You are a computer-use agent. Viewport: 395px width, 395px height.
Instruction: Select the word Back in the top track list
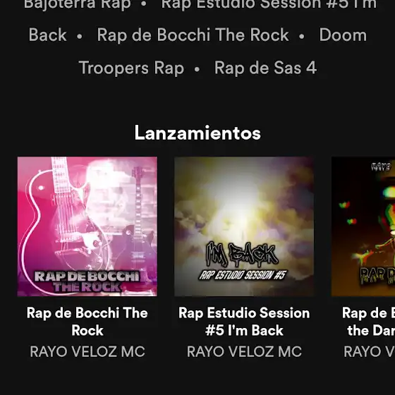click(48, 35)
